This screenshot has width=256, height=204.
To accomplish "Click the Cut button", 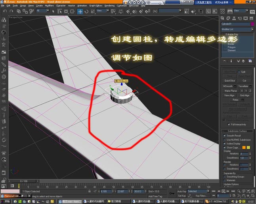I will coord(244,80).
